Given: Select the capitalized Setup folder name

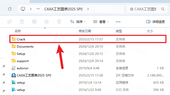Looking at the screenshot, I should coord(21,54).
